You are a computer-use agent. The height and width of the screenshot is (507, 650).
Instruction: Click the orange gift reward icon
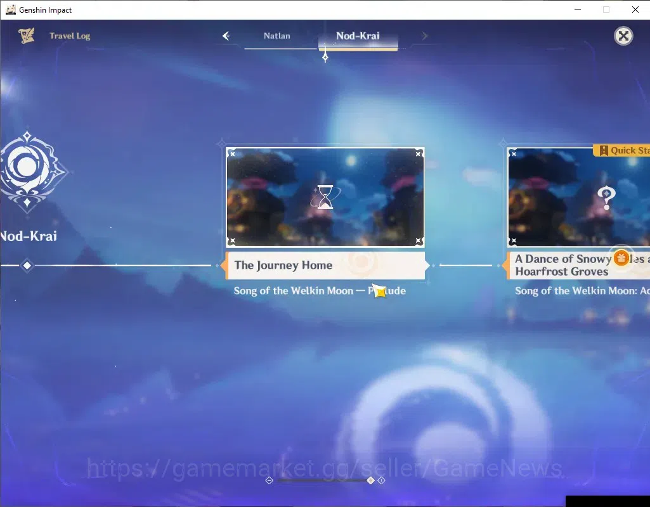(x=621, y=258)
